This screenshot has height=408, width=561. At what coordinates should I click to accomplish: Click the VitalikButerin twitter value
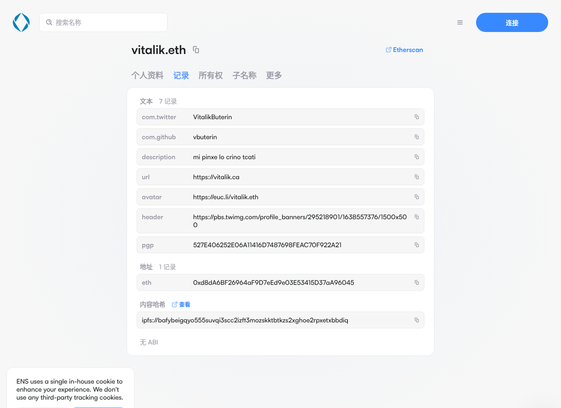click(213, 117)
